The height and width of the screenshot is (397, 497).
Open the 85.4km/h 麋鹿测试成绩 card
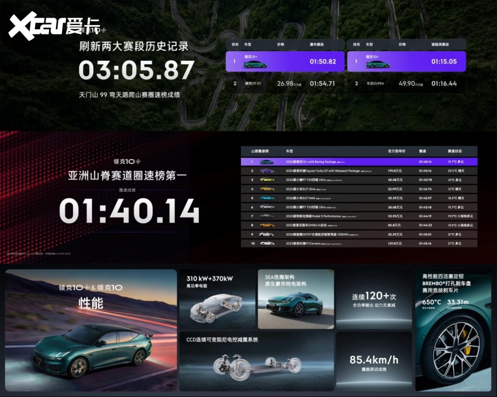click(x=374, y=361)
